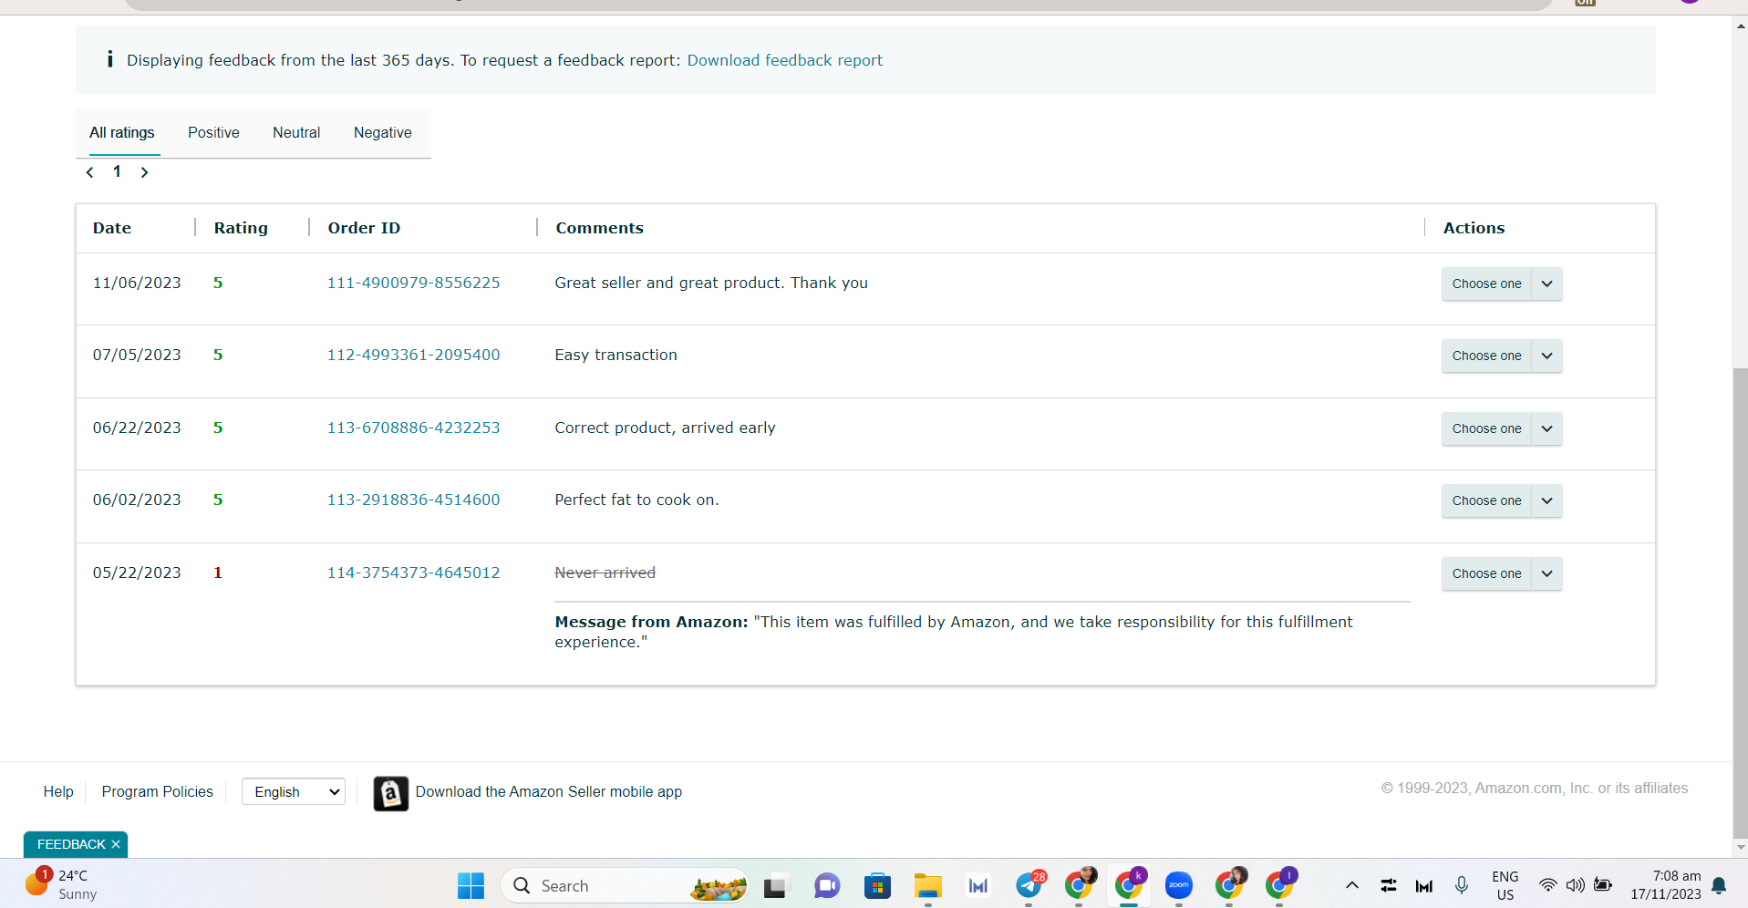This screenshot has width=1748, height=908.
Task: Open File Explorer taskbar icon
Action: tap(927, 885)
